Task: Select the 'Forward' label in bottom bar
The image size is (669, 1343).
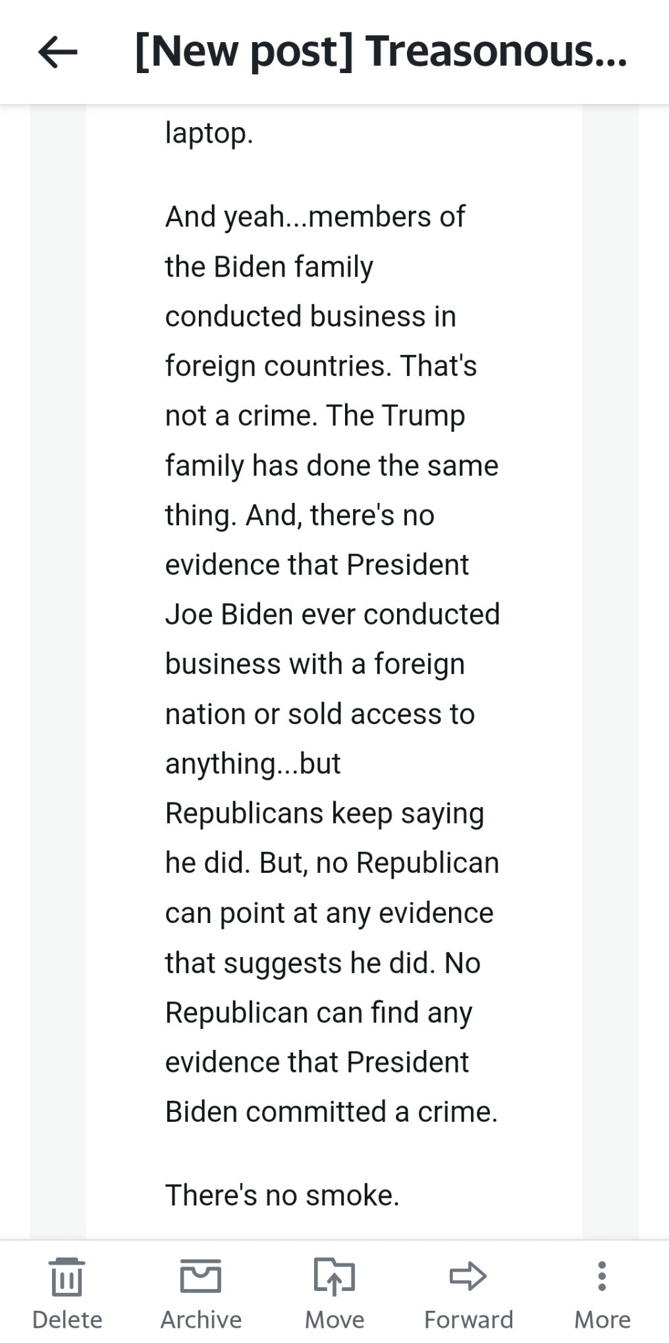Action: 468,1319
